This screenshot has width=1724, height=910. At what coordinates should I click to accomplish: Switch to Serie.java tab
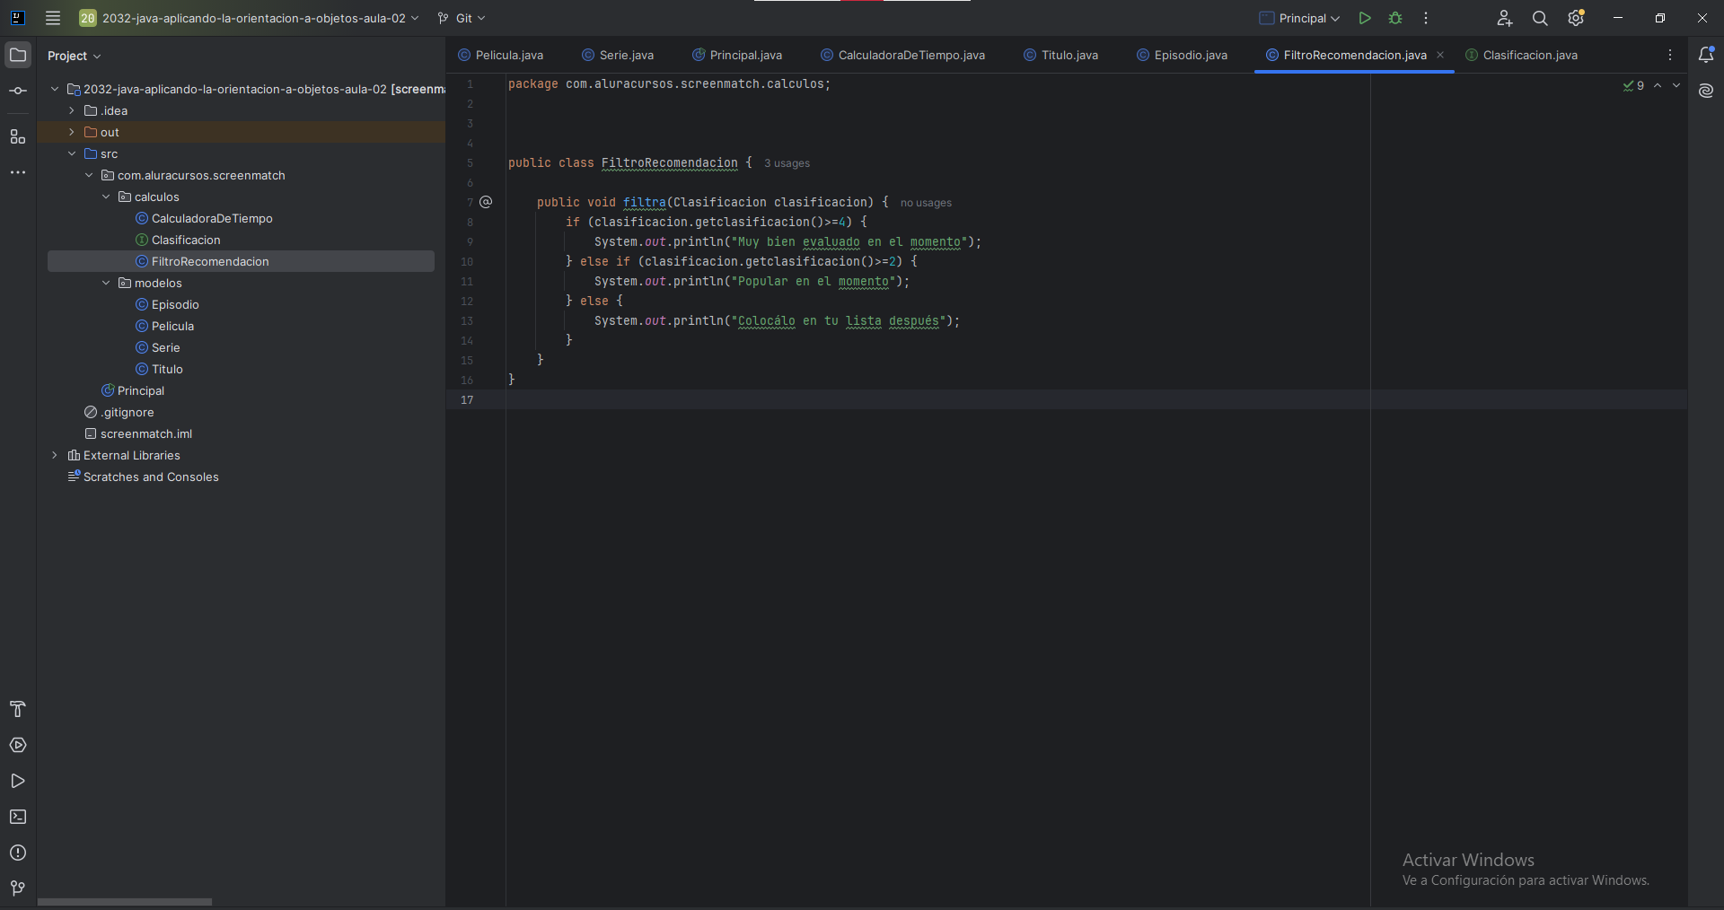[x=618, y=55]
